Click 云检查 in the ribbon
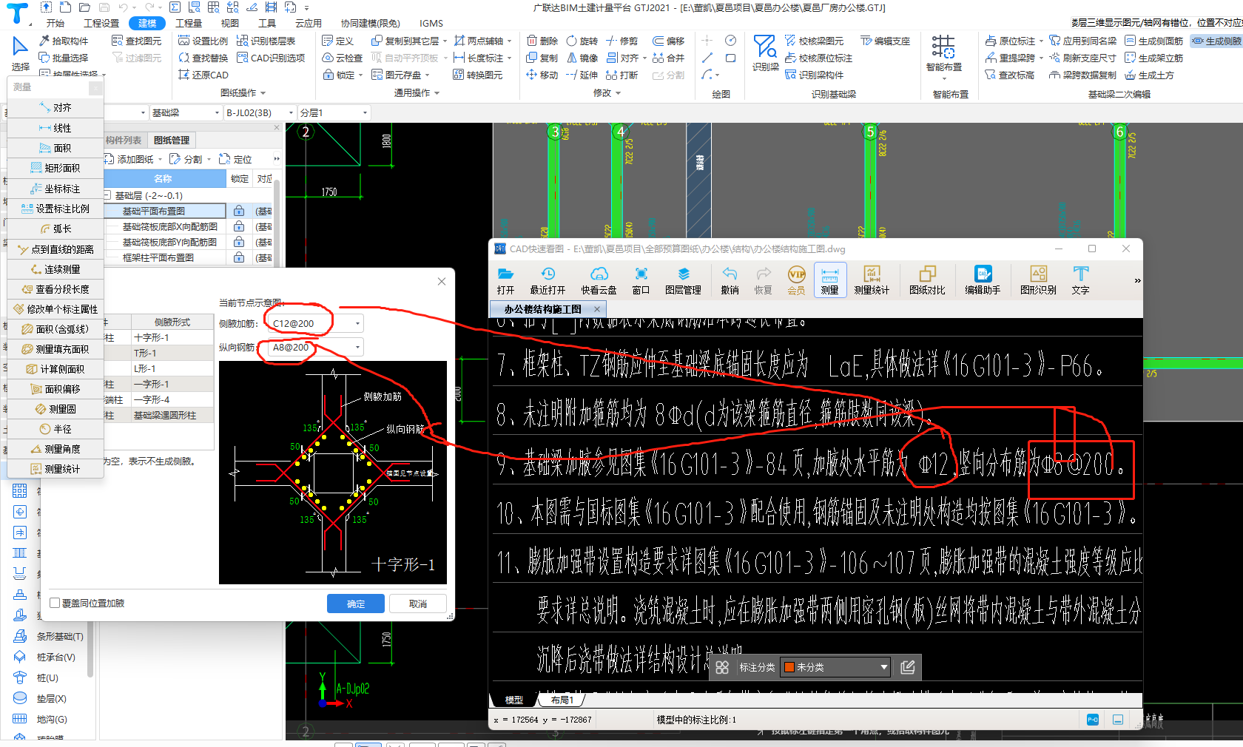This screenshot has width=1243, height=747. (342, 58)
